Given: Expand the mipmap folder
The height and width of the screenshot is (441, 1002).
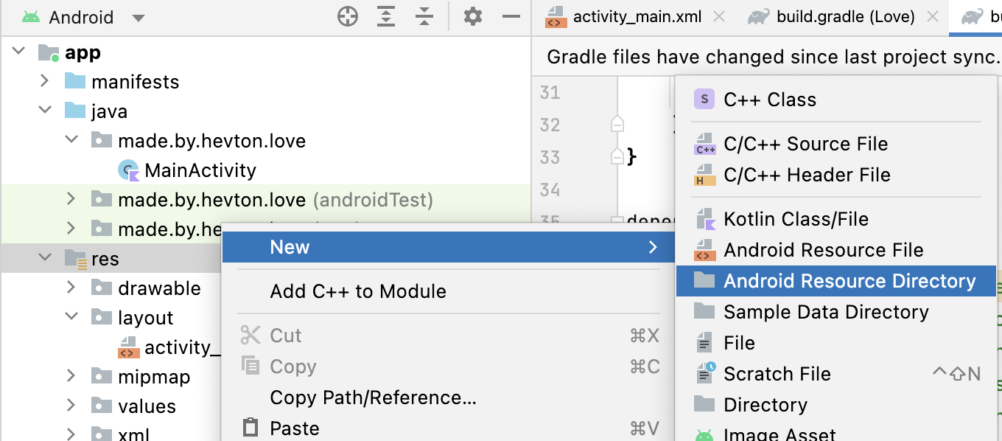Looking at the screenshot, I should (71, 375).
